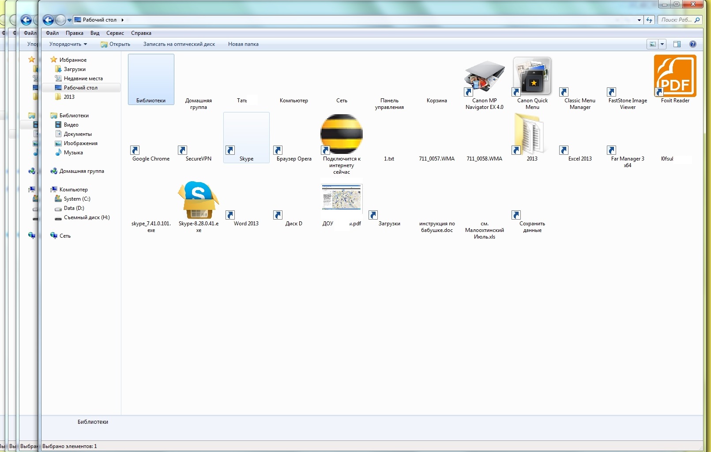Click the refresh button beside address bar
Image resolution: width=711 pixels, height=452 pixels.
pyautogui.click(x=649, y=20)
